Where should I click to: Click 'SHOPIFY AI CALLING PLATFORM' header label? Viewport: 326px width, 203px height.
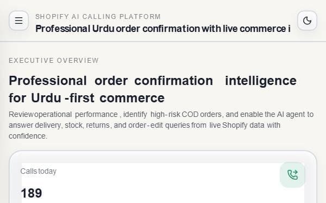(x=98, y=17)
